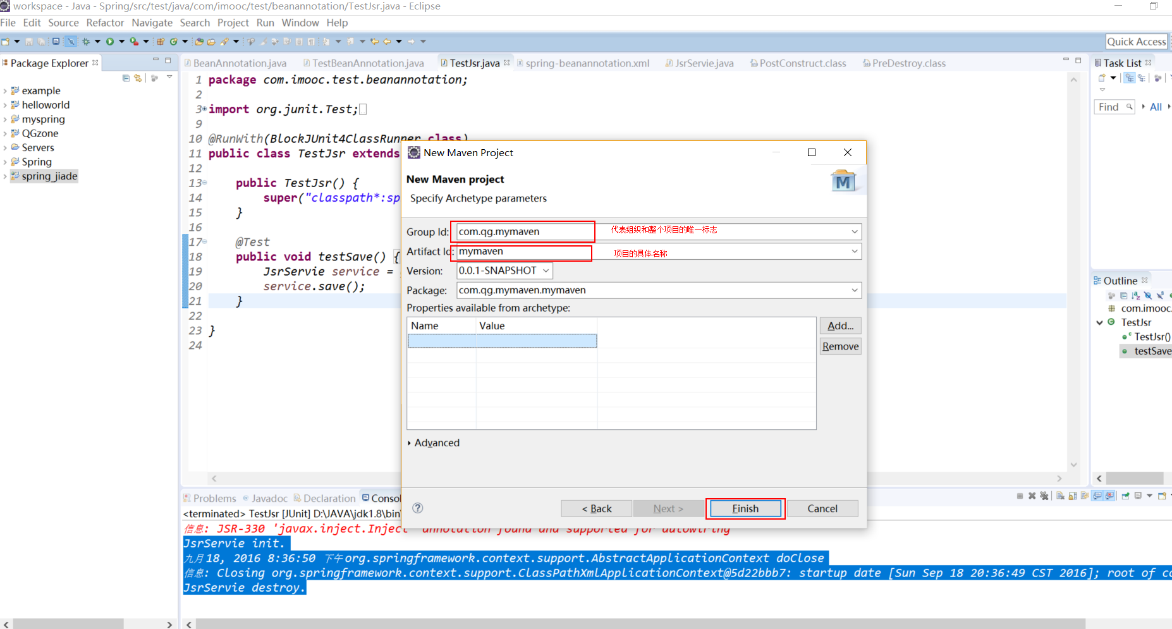
Task: Click the green Run button in toolbar
Action: pyautogui.click(x=110, y=42)
